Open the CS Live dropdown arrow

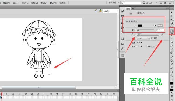click(157, 2)
